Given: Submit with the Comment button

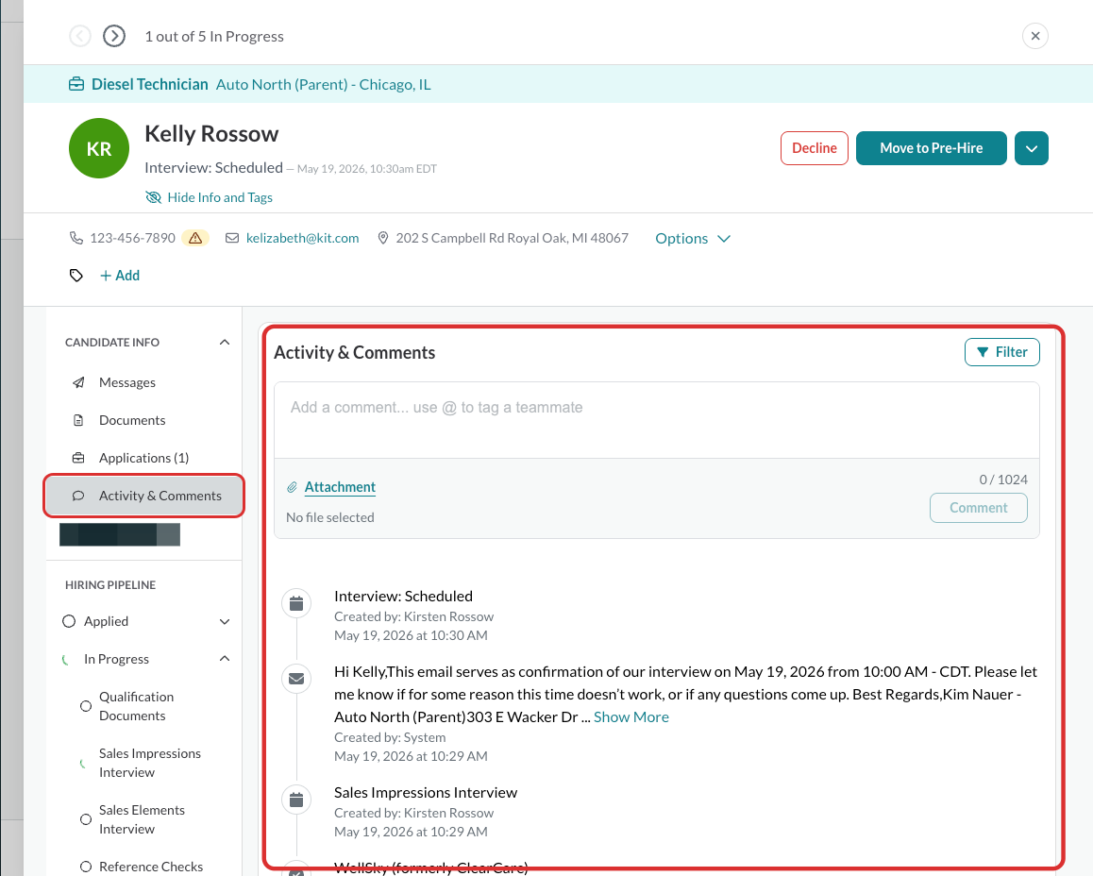Looking at the screenshot, I should (978, 507).
